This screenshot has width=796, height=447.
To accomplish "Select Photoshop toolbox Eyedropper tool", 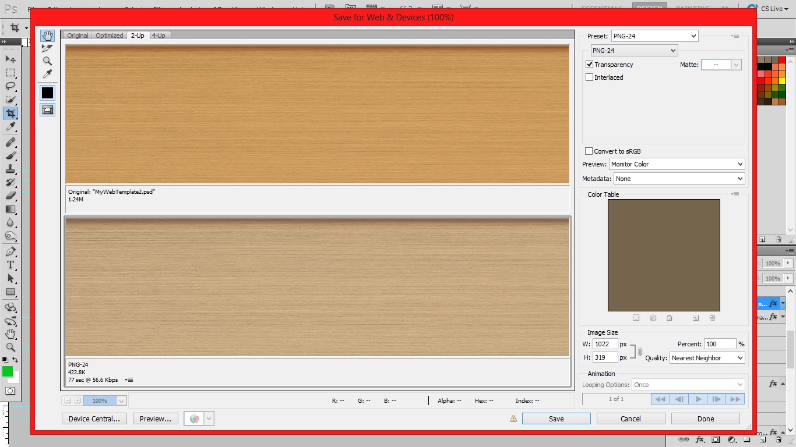I will tap(10, 126).
